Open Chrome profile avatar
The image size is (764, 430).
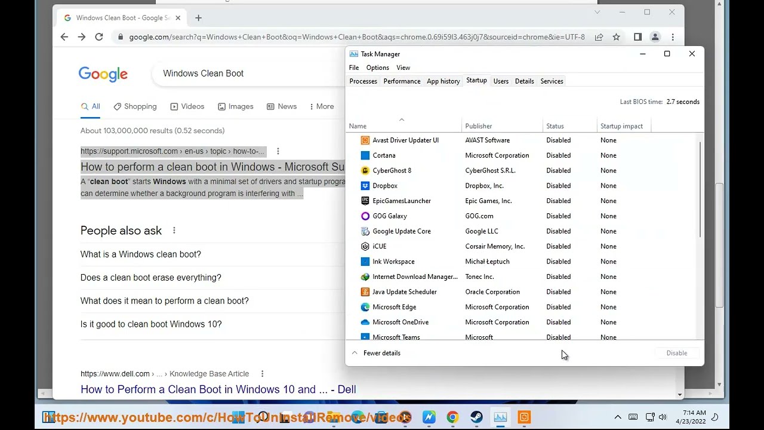click(655, 37)
